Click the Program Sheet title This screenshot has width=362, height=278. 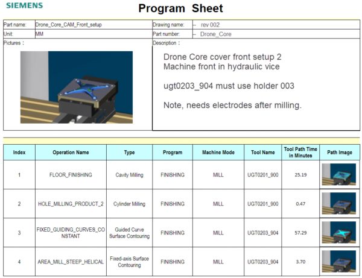180,8
